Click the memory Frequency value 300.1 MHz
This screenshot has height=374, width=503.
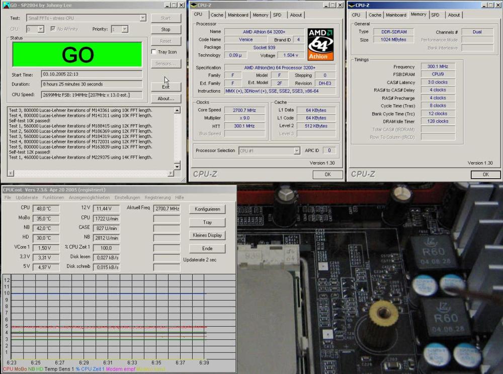point(438,66)
